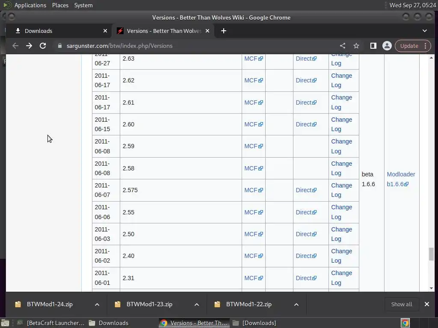Open MCF link for version 2.61
Screen dimensions: 438x328
[x=253, y=102]
